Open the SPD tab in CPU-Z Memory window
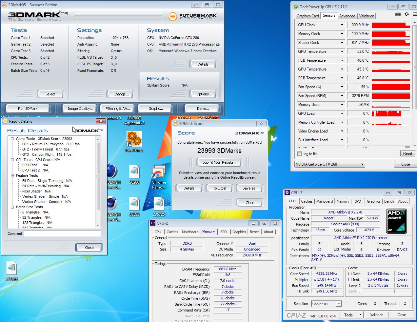Image resolution: width=417 pixels, height=322 pixels. 223,232
